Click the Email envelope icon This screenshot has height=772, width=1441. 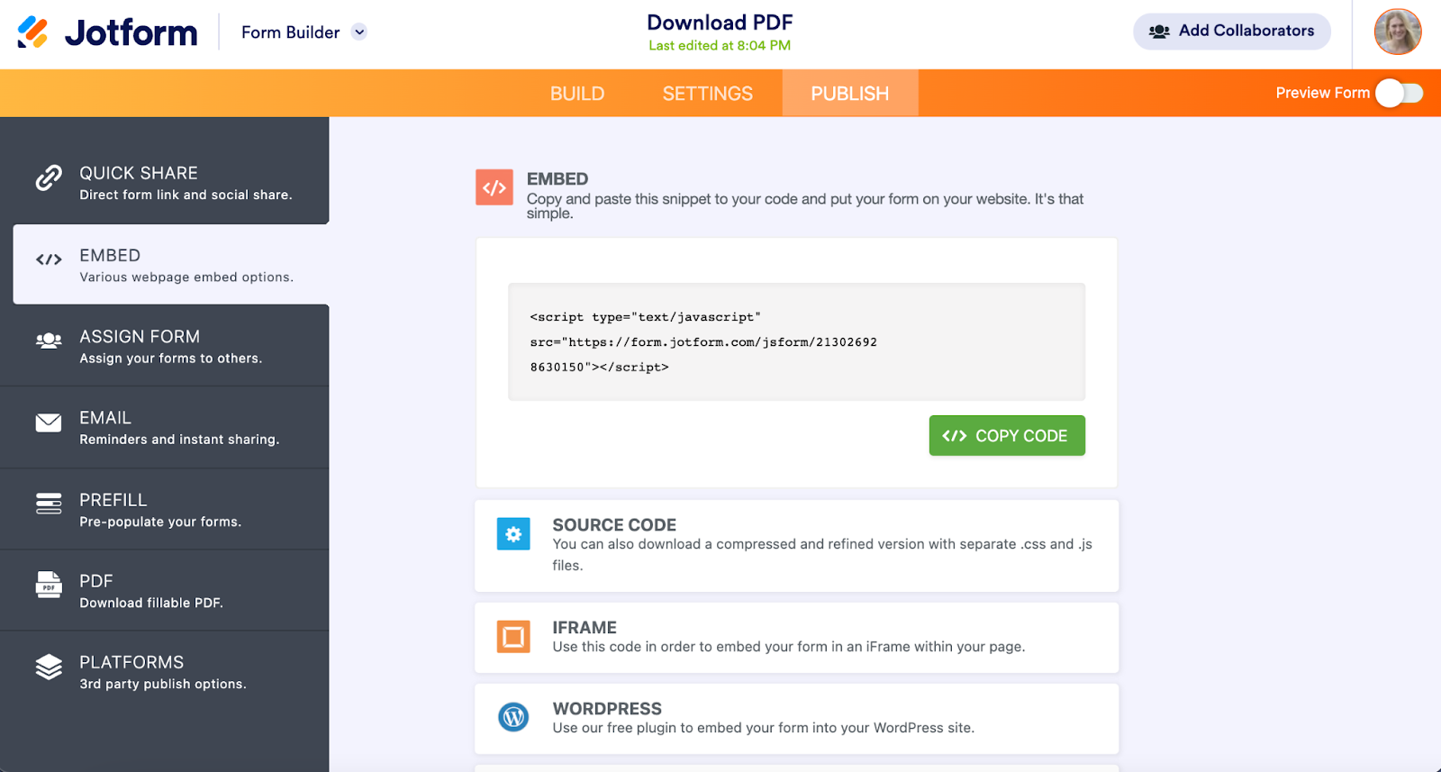(49, 422)
